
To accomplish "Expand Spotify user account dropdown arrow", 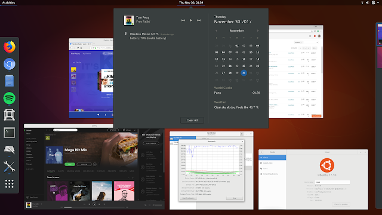I will [x=134, y=130].
